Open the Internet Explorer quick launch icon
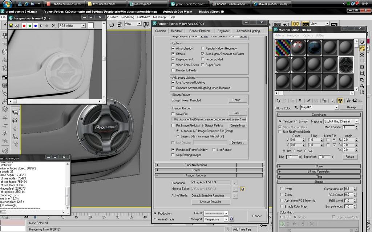 (x=26, y=4)
